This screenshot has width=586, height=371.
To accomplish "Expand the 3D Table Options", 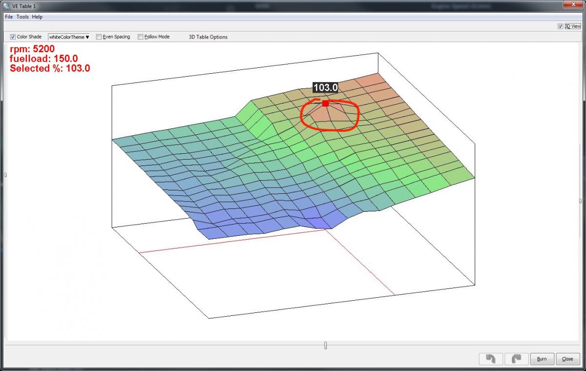I will click(208, 37).
